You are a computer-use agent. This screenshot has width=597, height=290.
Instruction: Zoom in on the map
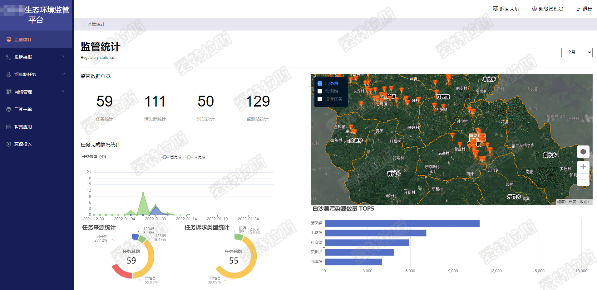click(583, 167)
